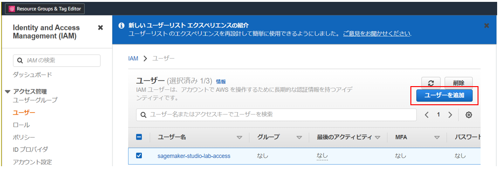Open ユーザーグループ in the sidebar
Screen dimensions: 499x169
click(35, 100)
